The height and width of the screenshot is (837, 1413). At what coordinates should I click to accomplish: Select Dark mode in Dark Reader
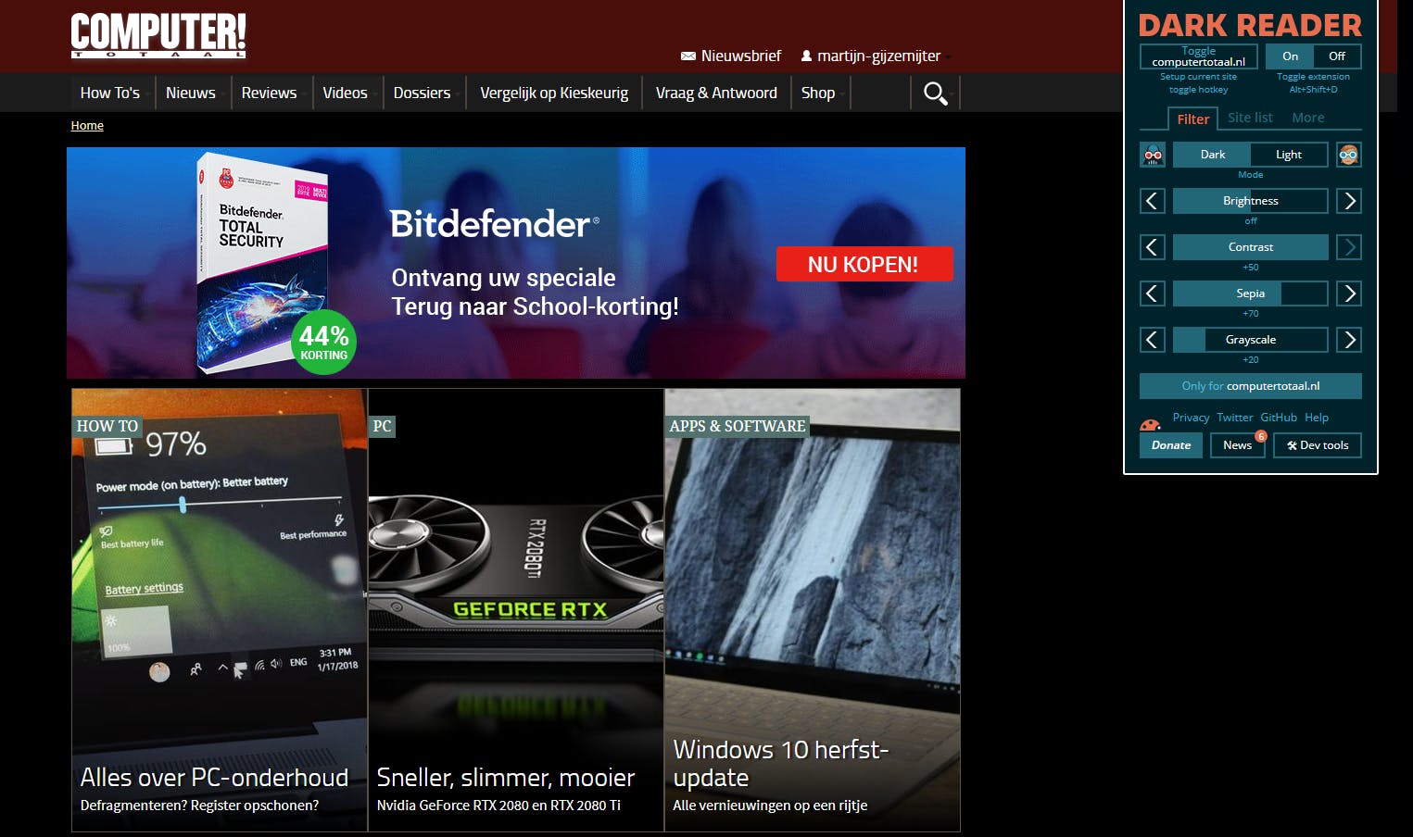[1212, 155]
